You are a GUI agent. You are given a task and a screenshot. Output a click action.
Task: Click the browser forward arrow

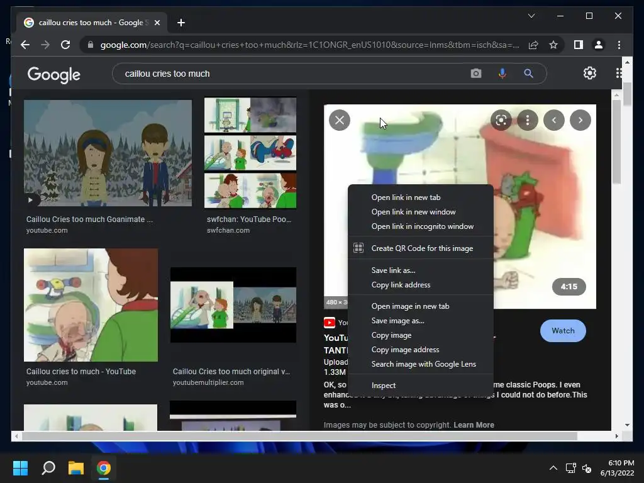(x=45, y=45)
